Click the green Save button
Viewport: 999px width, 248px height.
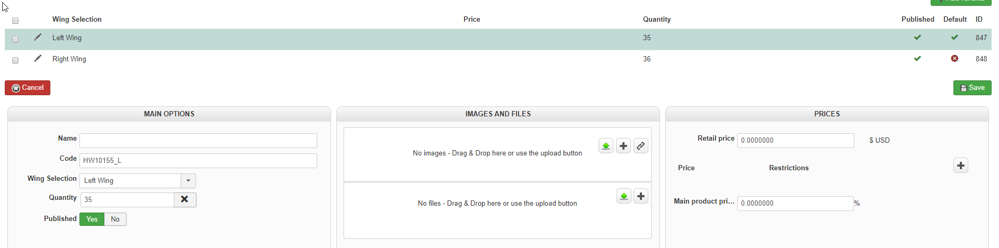coord(972,88)
